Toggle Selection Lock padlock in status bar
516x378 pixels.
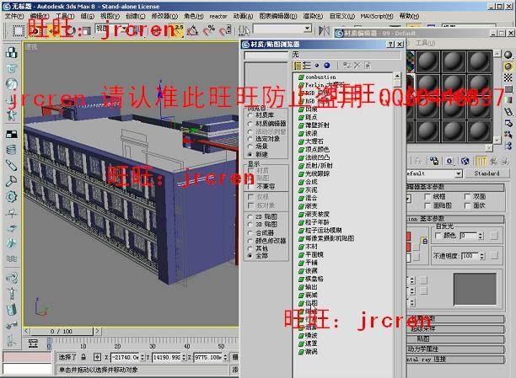click(84, 357)
